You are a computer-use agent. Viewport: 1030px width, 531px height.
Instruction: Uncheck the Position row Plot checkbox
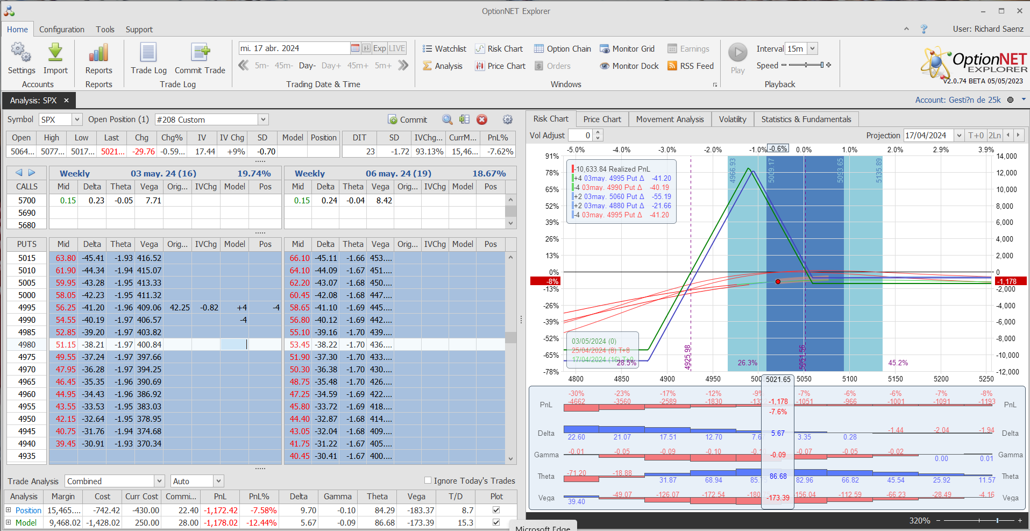tap(496, 510)
